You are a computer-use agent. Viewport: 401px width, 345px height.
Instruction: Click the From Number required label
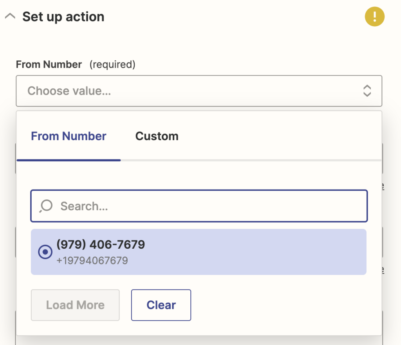coord(49,64)
